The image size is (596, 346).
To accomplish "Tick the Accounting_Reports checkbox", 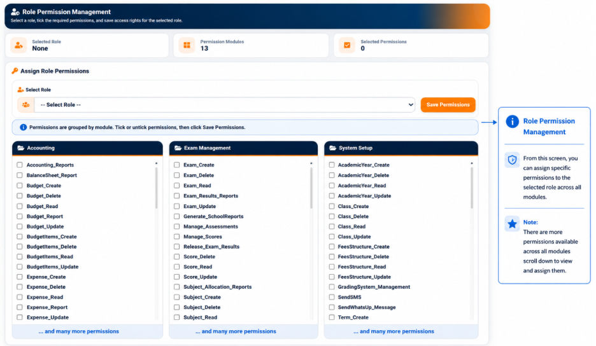I will coord(19,165).
